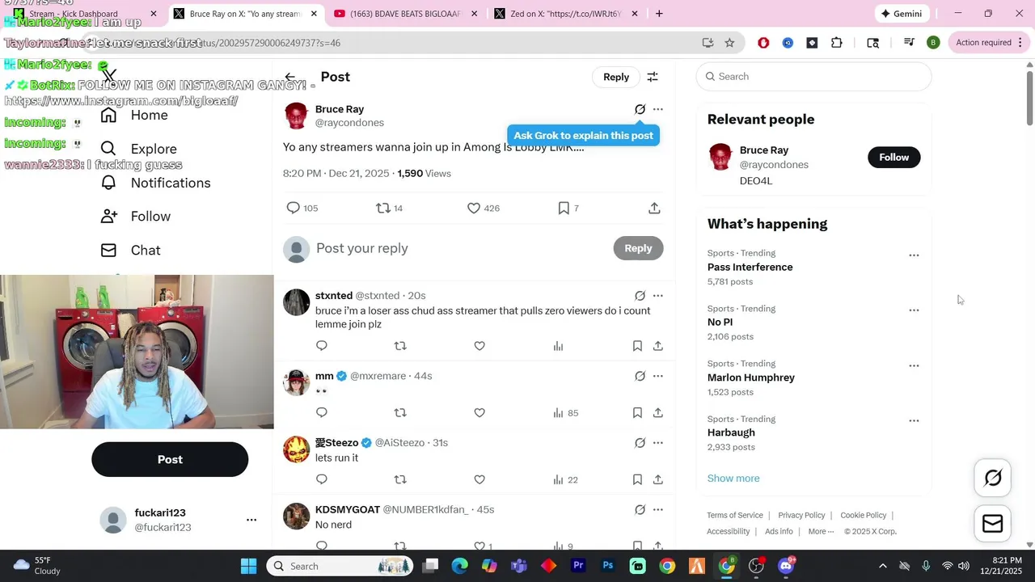1035x582 pixels.
Task: Open Notifications in the X sidebar
Action: coord(155,183)
